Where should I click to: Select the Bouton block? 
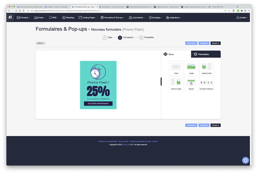point(191,84)
